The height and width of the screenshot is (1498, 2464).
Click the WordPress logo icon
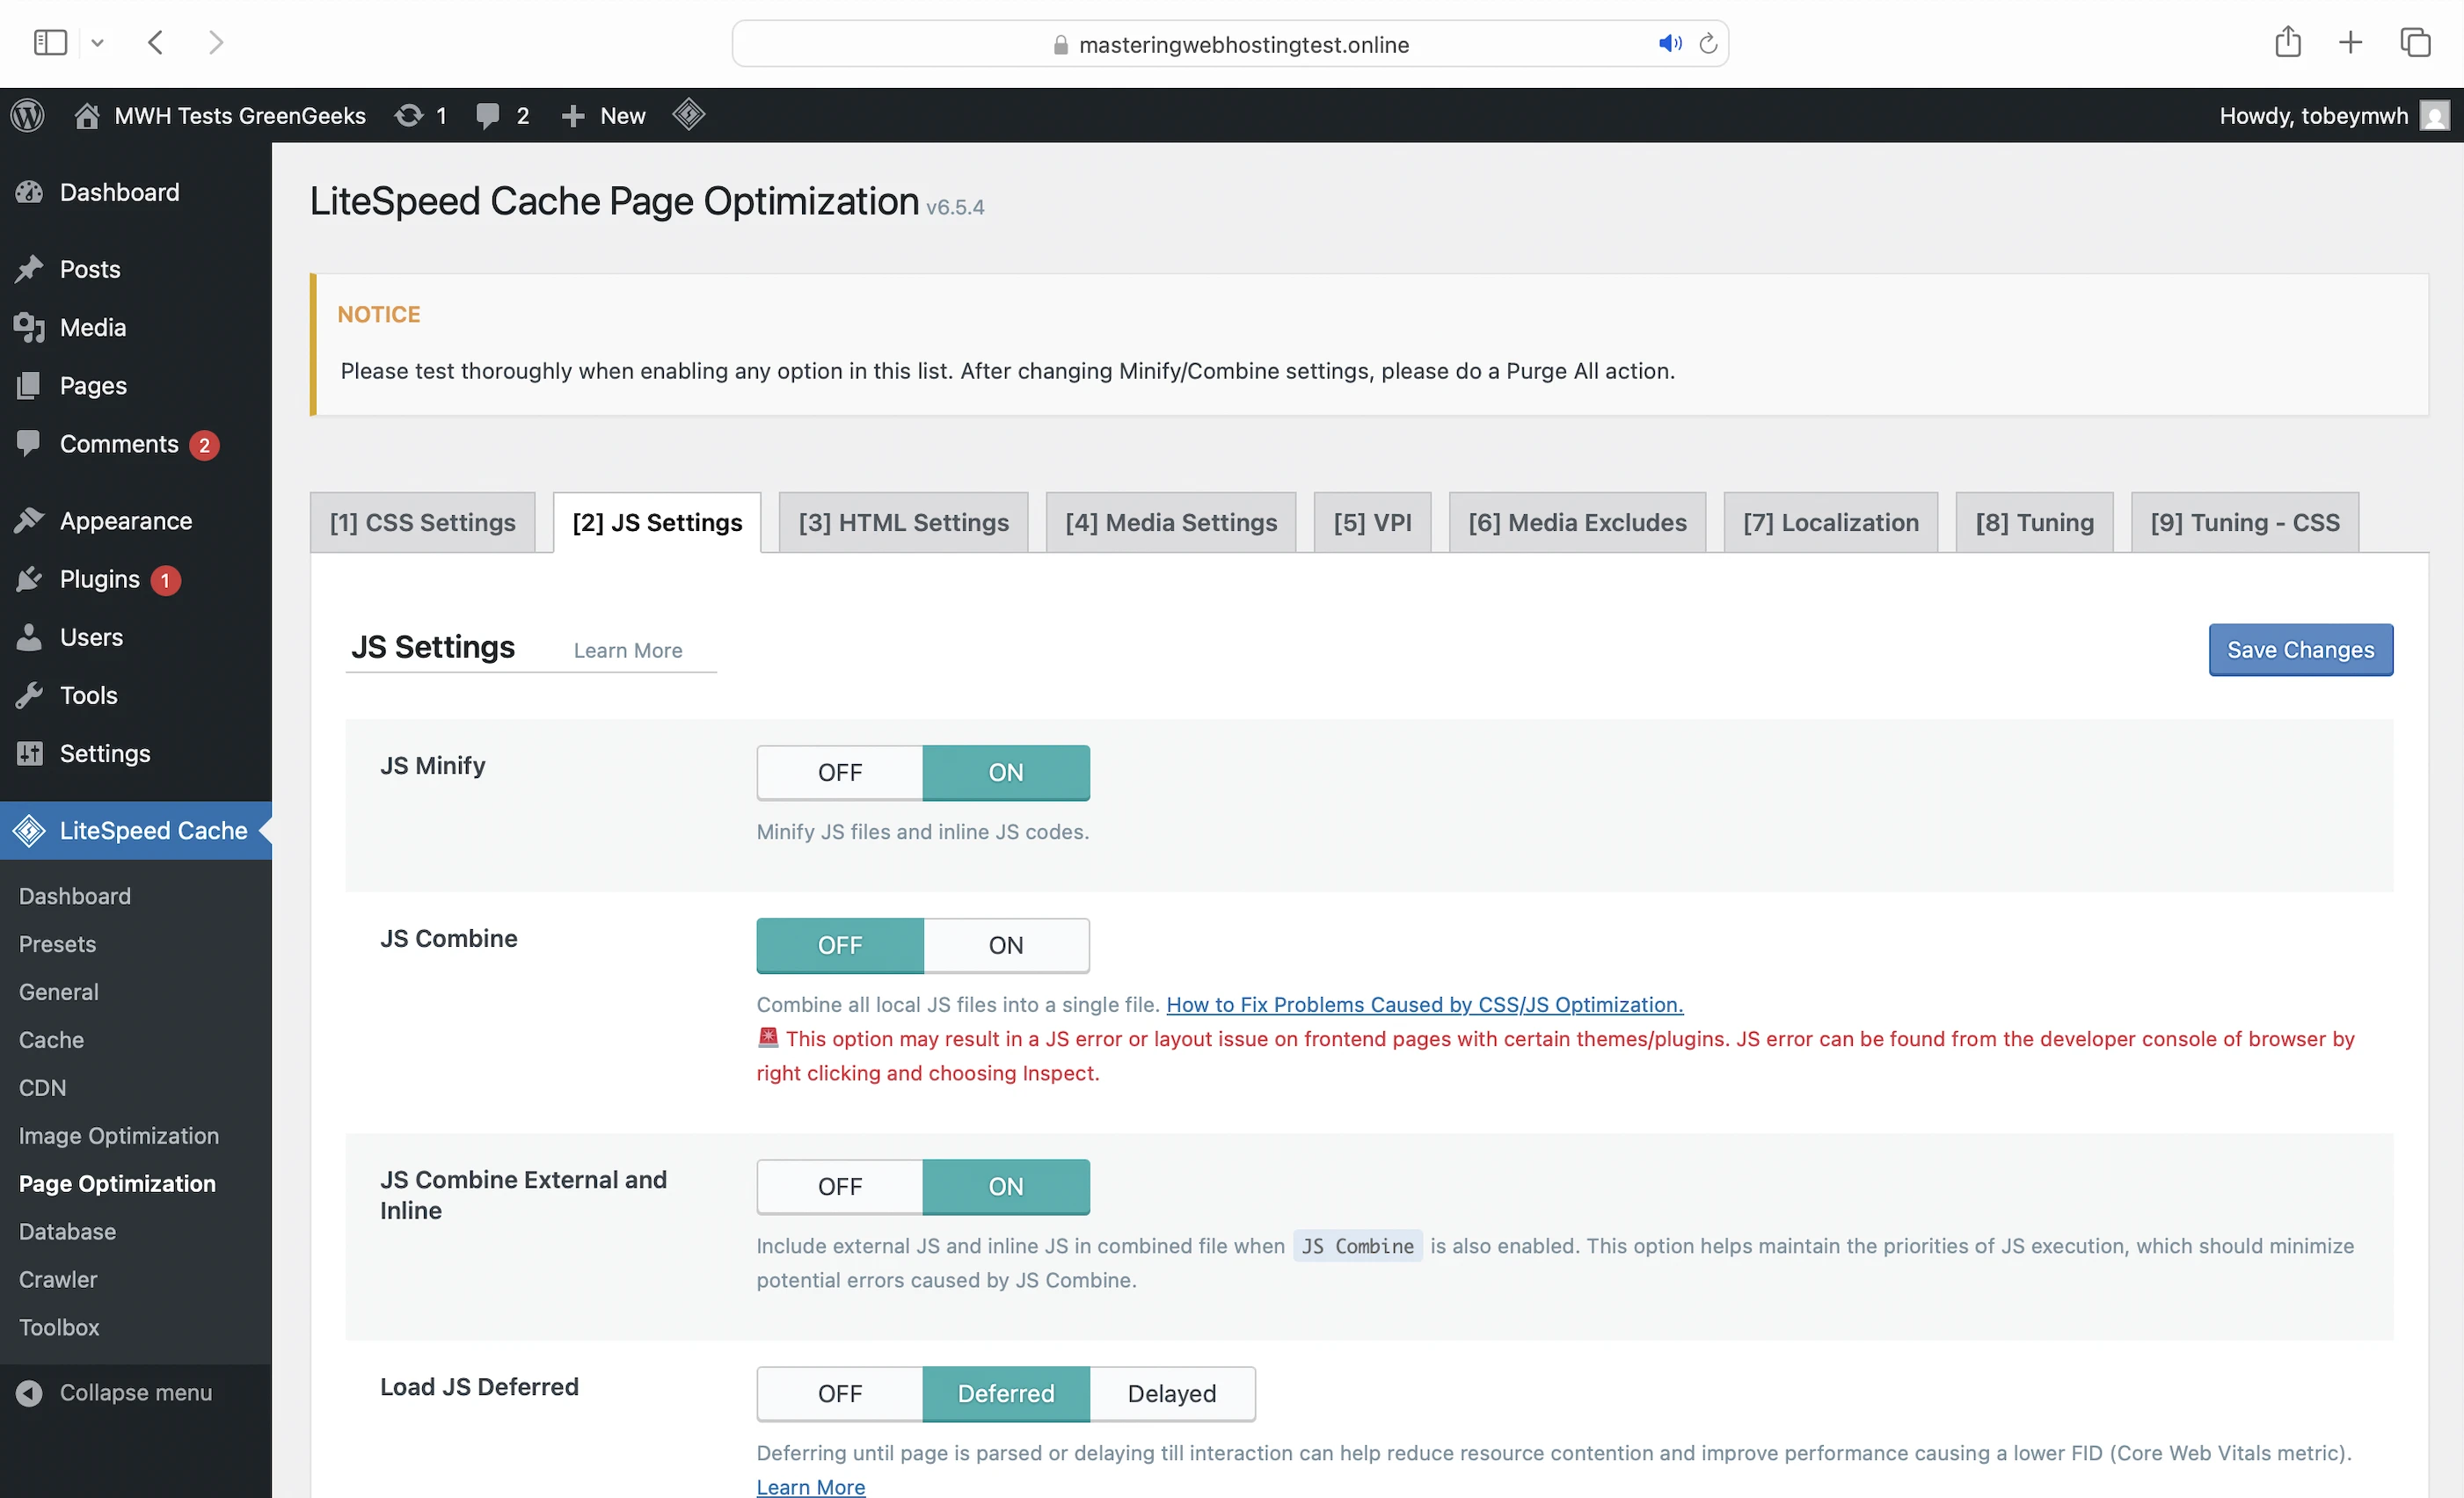(28, 115)
